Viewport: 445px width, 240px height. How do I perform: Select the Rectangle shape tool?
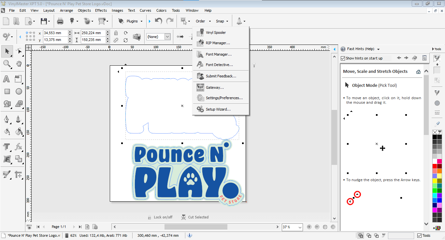point(7,91)
